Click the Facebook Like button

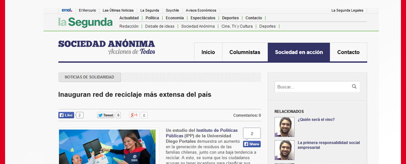(66, 115)
